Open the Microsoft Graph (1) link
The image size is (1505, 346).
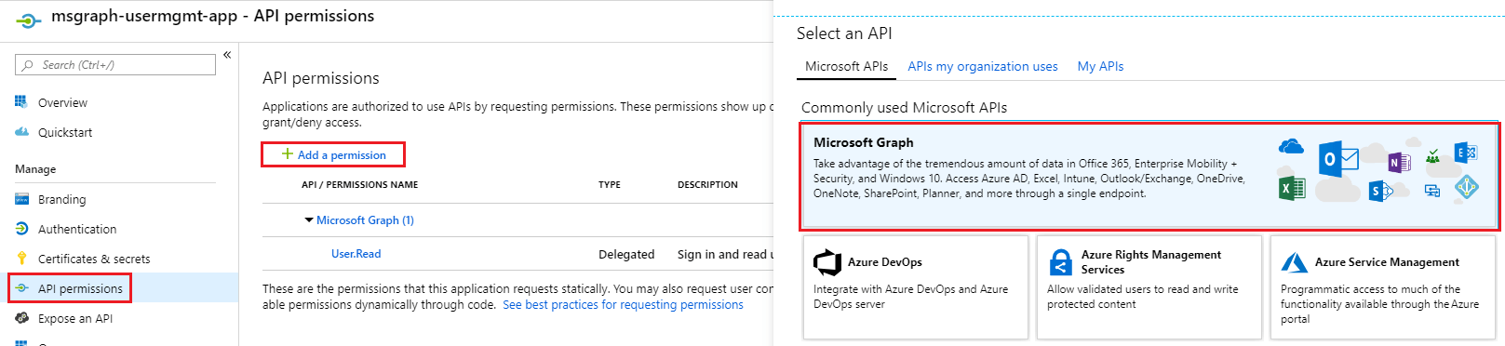[x=365, y=220]
